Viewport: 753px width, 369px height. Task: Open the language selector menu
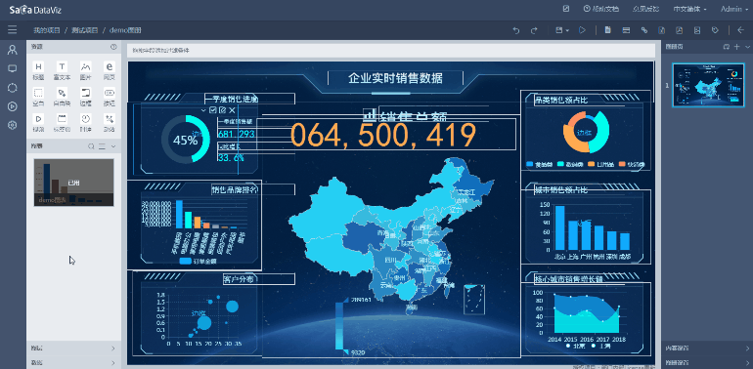click(x=689, y=9)
